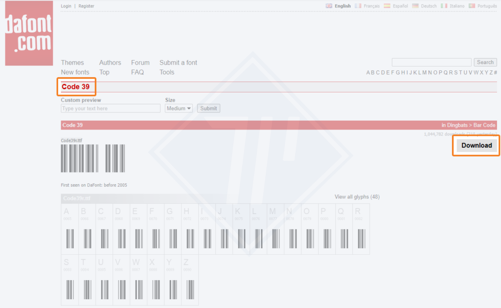This screenshot has width=501, height=308.
Task: Open the Login link
Action: click(x=66, y=6)
